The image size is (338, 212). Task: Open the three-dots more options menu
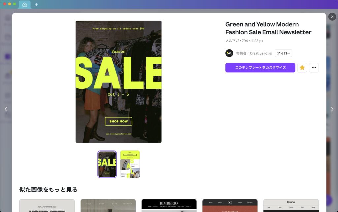tap(314, 67)
